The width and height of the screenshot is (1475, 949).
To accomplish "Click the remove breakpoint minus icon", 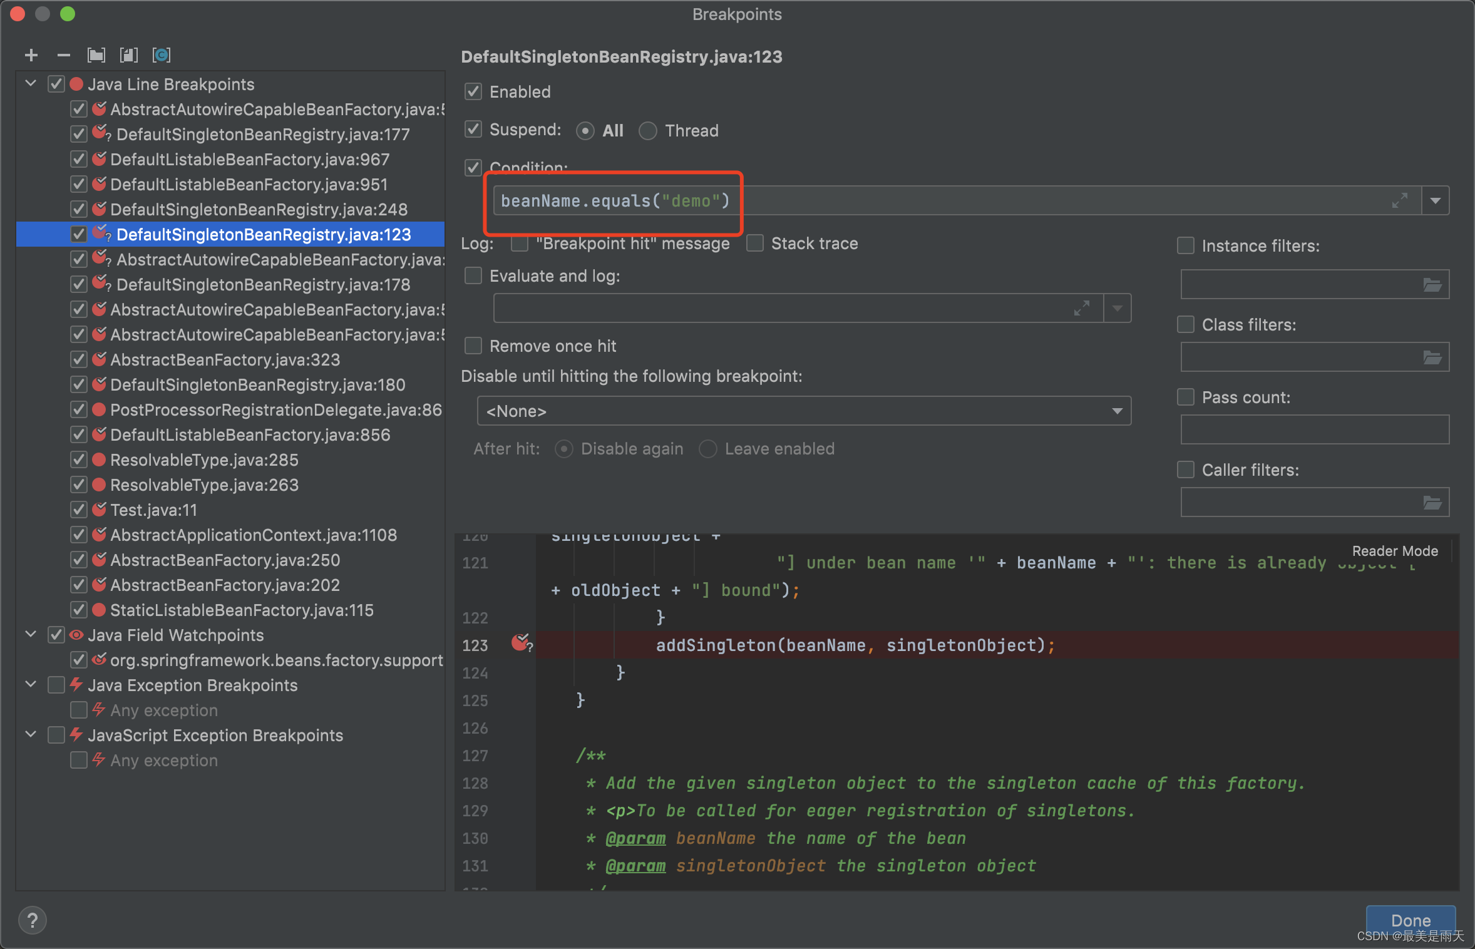I will [x=63, y=55].
